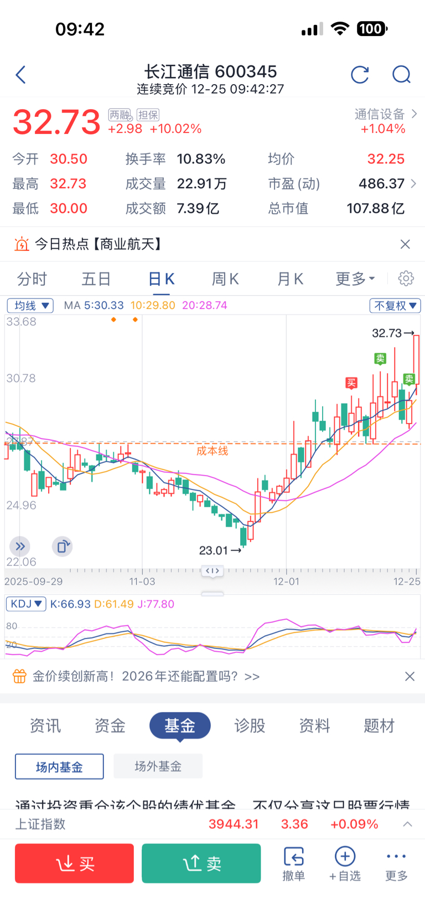Tap the red 买 buy button

[x=74, y=863]
